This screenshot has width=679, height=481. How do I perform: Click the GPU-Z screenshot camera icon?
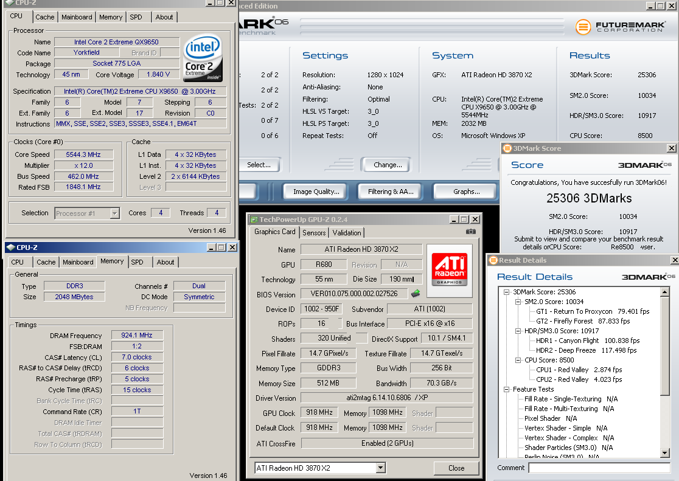click(471, 232)
